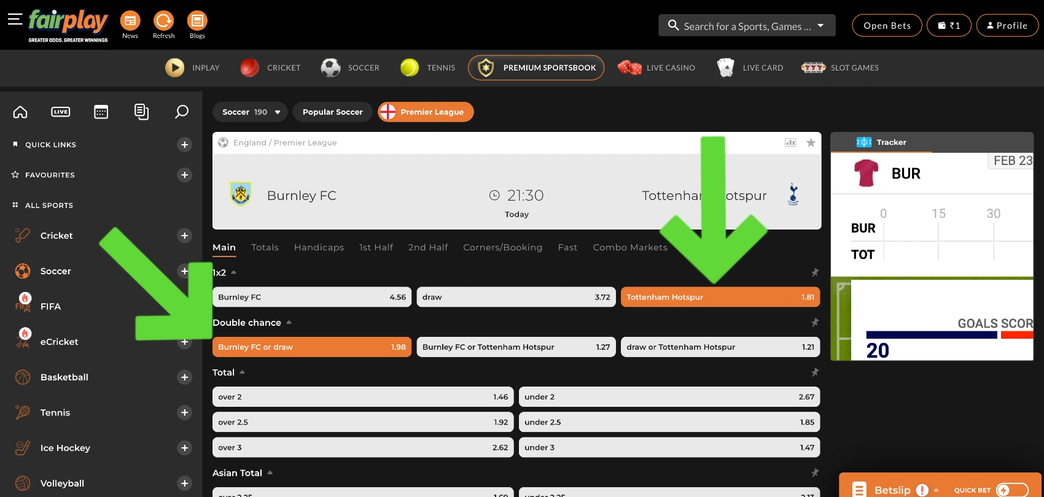
Task: Go to TENNIS in top navigation
Action: tap(427, 67)
